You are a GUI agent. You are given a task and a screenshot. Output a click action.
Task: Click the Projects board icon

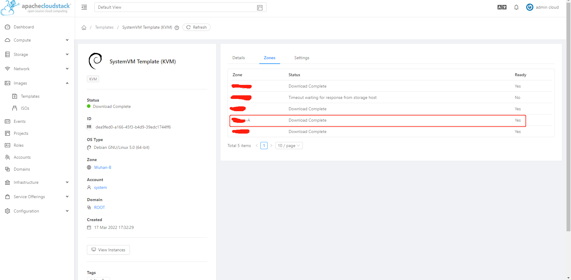coord(7,133)
